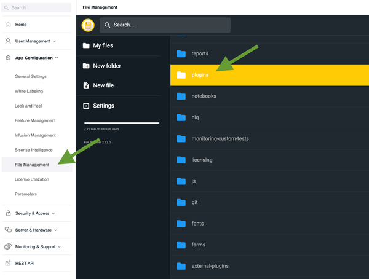
Task: Click the App Configuration gear icon
Action: pyautogui.click(x=8, y=58)
